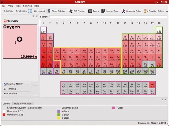
Task: Switch to the Legend tab
Action: point(6,103)
